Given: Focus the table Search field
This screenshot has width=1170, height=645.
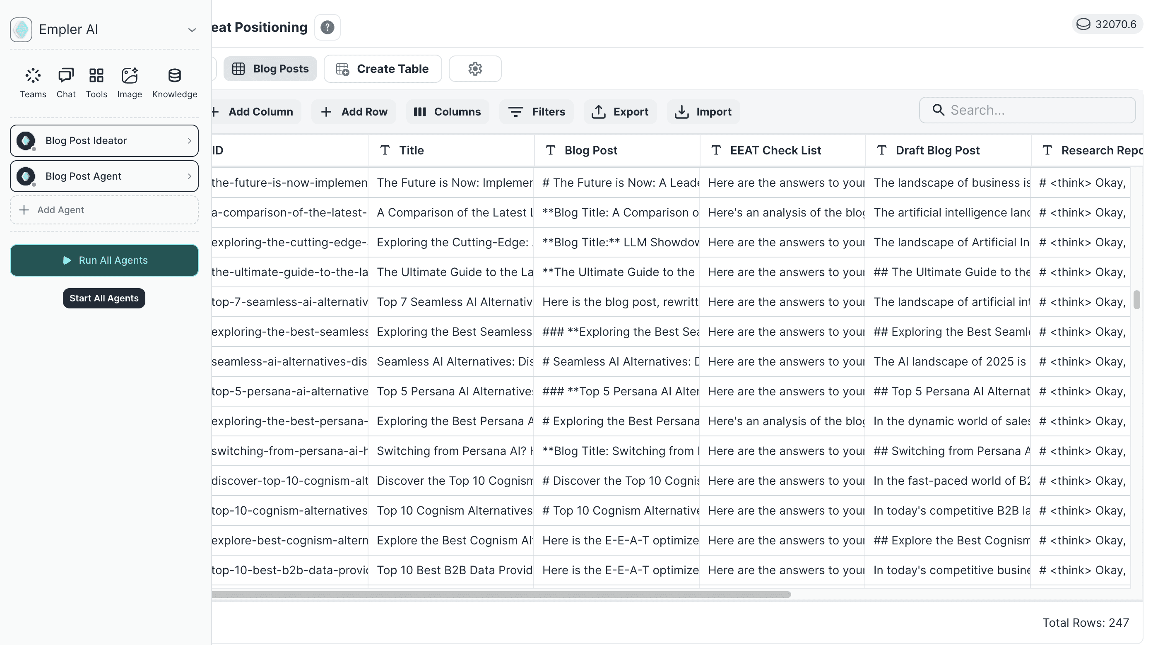Looking at the screenshot, I should point(1028,110).
